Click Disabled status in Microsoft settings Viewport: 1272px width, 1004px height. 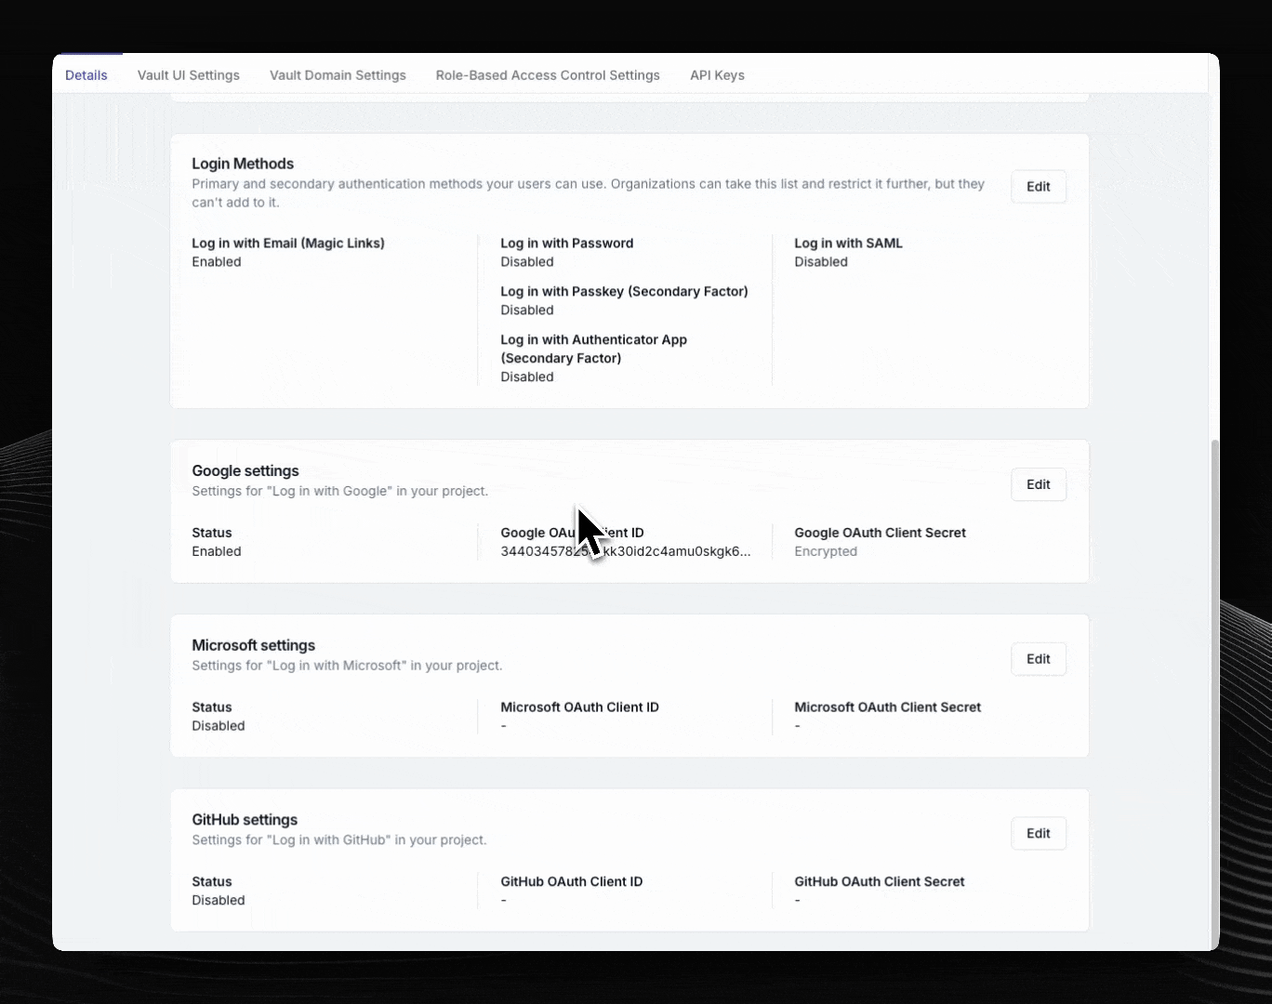tap(219, 726)
